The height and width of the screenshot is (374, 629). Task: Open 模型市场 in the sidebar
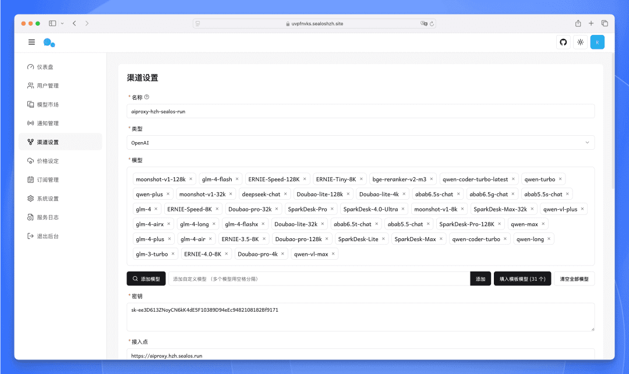60,104
